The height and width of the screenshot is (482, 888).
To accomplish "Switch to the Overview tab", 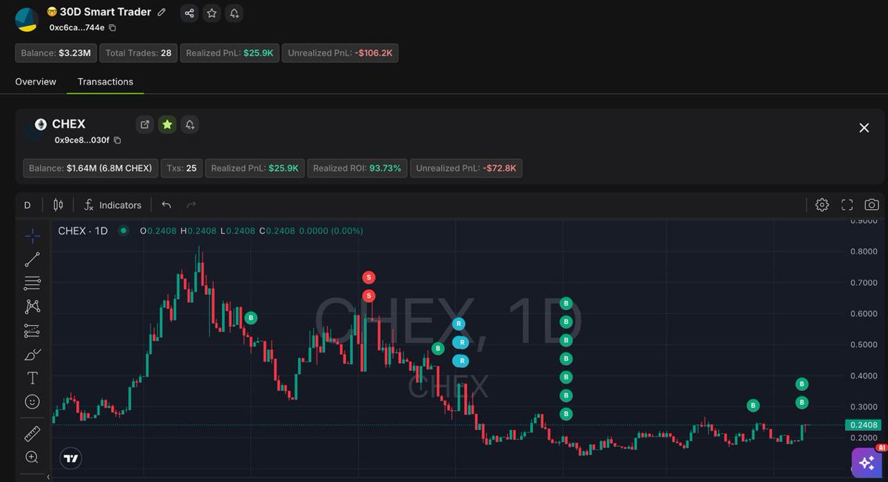I will [x=36, y=81].
